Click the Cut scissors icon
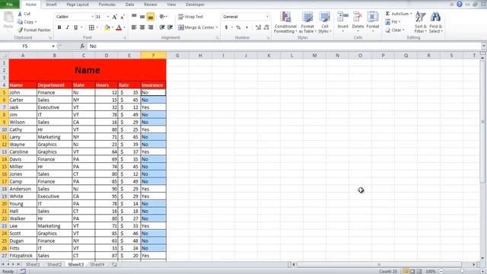 click(x=21, y=14)
